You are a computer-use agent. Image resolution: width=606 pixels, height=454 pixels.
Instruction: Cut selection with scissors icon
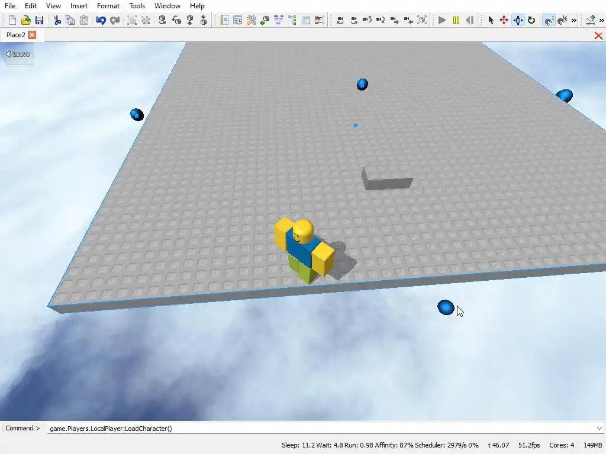[x=57, y=20]
